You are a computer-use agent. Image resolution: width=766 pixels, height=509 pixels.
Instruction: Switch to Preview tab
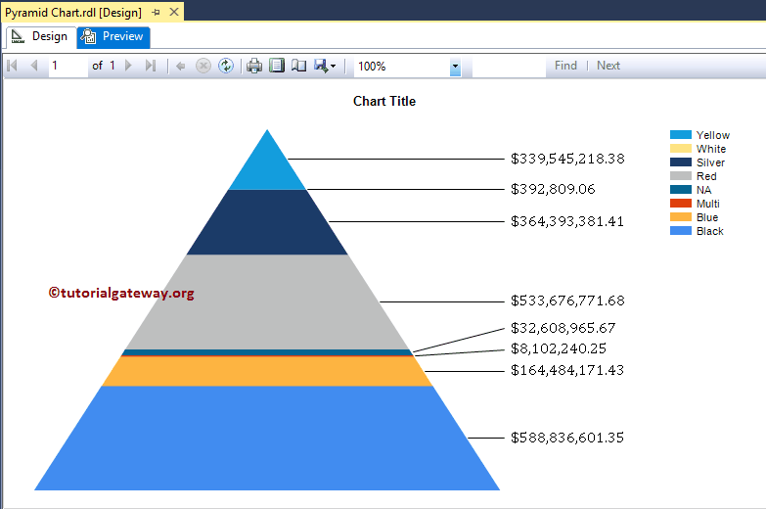pos(113,36)
